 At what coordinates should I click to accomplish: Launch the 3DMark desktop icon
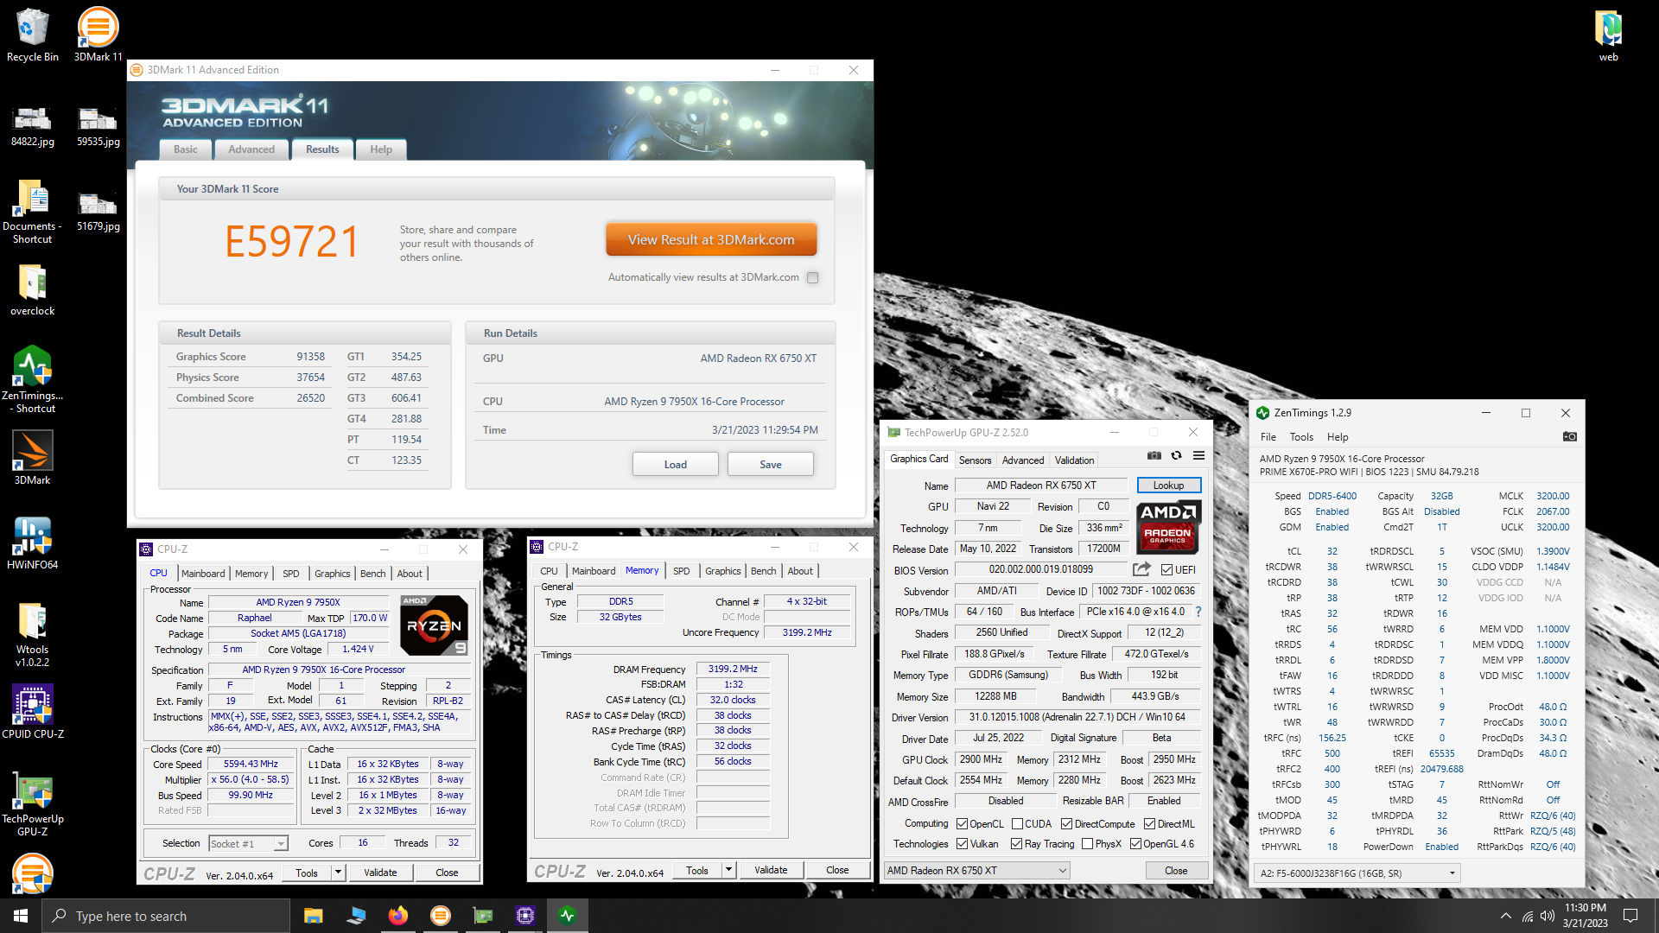32,458
